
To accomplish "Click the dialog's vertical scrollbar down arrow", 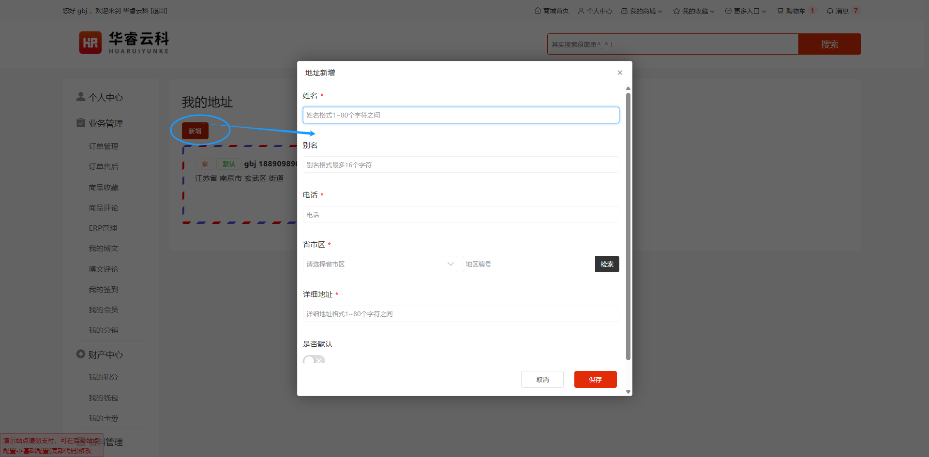I will pos(628,392).
